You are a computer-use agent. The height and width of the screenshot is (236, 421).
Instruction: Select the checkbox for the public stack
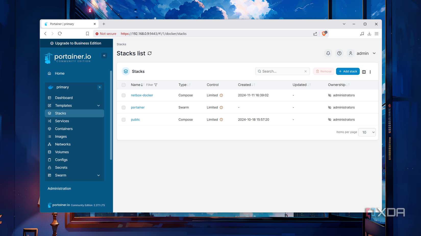pyautogui.click(x=123, y=120)
